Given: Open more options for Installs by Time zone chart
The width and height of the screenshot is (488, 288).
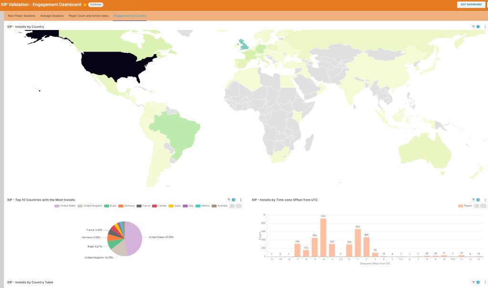Looking at the screenshot, I should [x=485, y=200].
